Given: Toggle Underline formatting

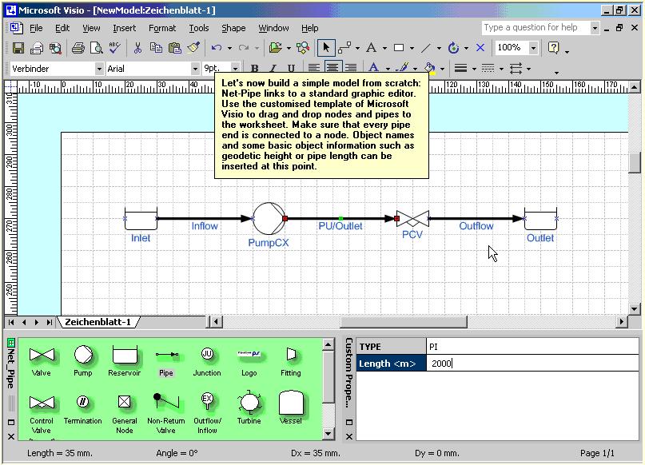Looking at the screenshot, I should (x=291, y=69).
